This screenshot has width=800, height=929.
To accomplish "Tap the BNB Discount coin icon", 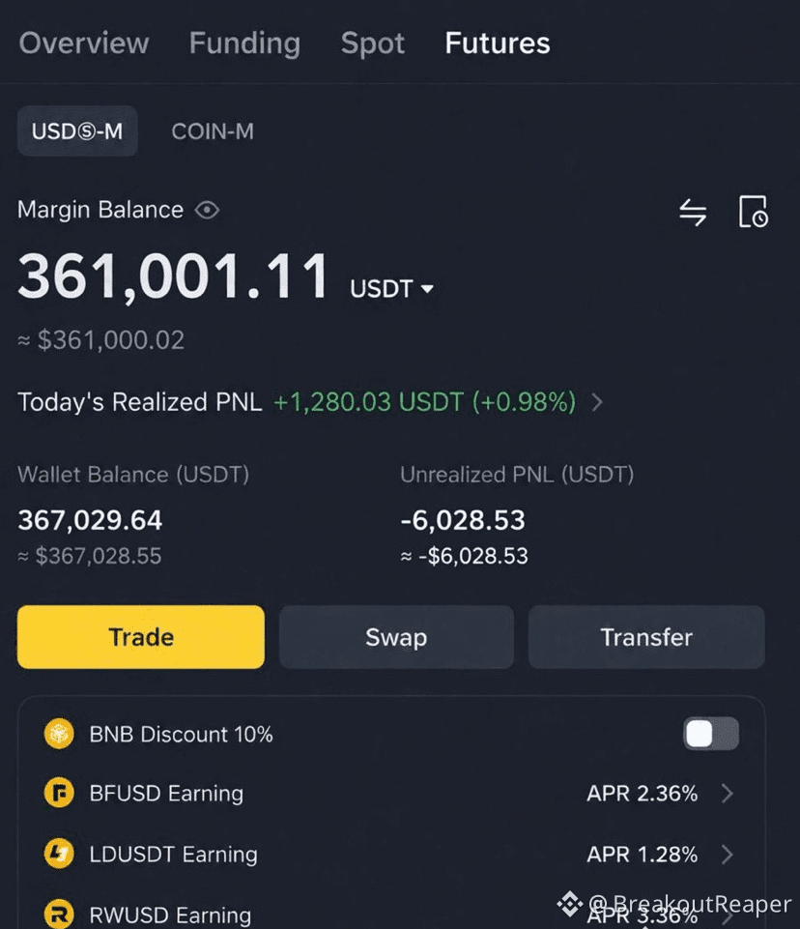I will tap(59, 734).
